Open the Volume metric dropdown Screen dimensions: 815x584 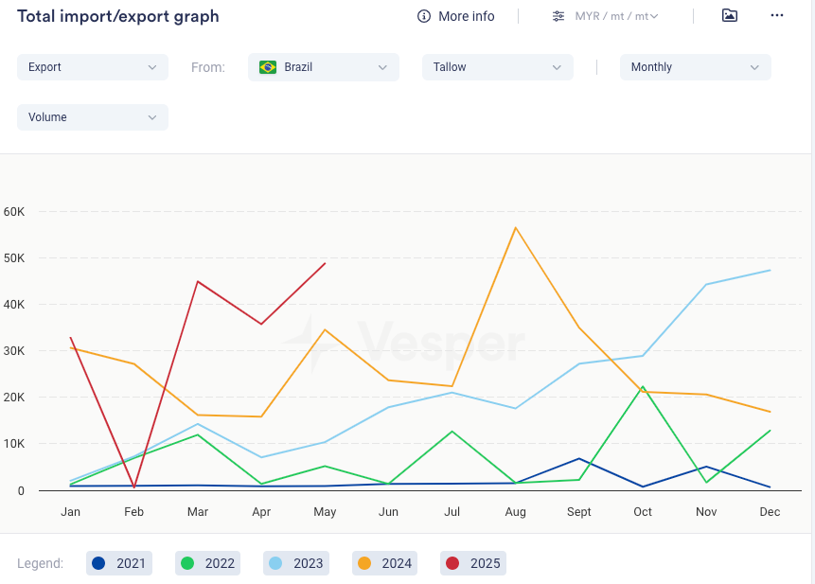pos(93,117)
